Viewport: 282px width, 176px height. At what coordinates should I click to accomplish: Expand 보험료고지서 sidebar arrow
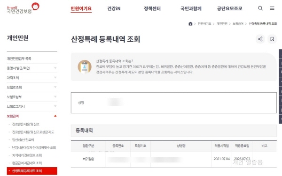coord(55,106)
